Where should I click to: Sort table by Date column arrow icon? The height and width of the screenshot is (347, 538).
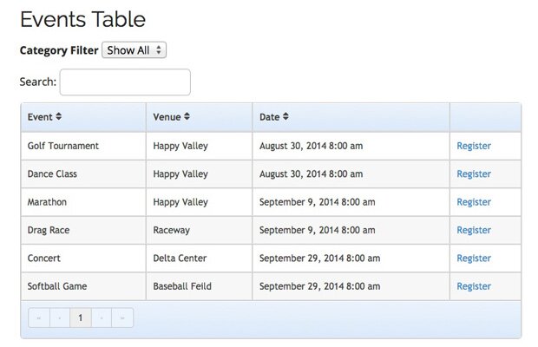[286, 117]
